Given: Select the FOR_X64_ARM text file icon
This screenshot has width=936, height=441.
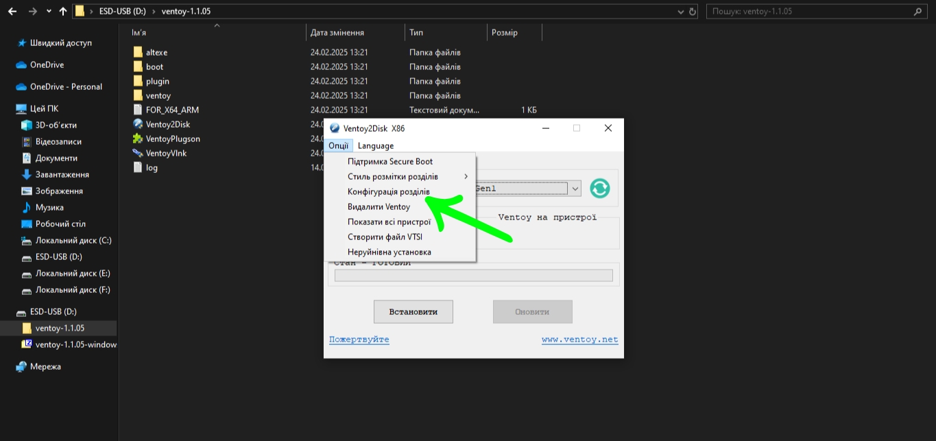Looking at the screenshot, I should pyautogui.click(x=138, y=110).
